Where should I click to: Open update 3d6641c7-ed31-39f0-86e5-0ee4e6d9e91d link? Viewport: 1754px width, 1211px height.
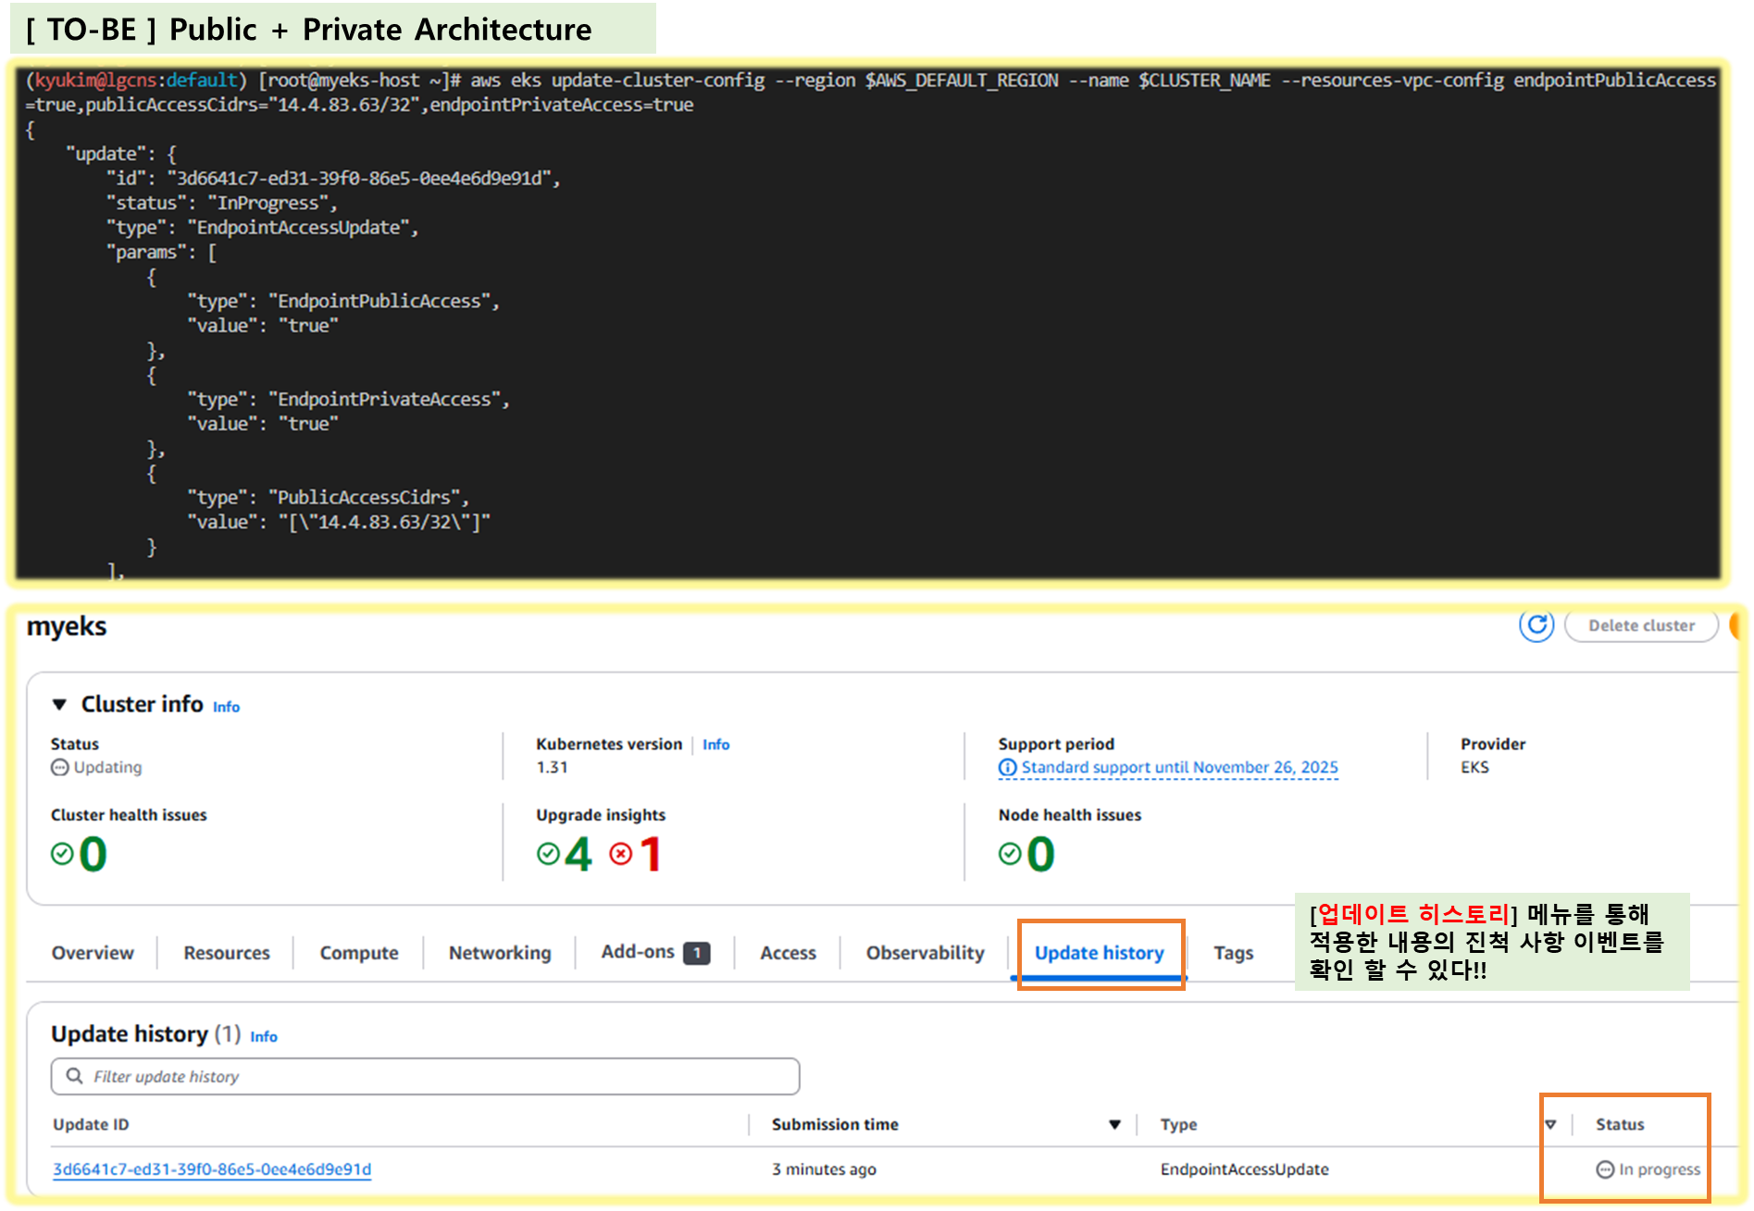tap(212, 1169)
